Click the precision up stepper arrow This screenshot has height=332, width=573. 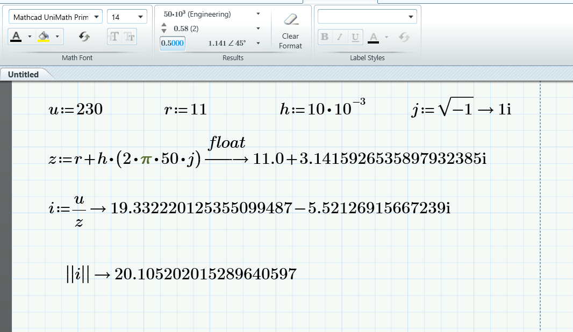point(163,25)
